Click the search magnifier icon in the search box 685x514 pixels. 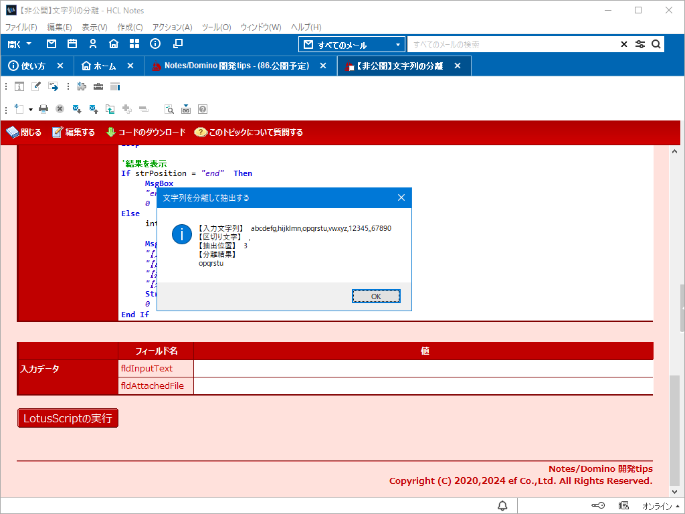click(x=656, y=44)
